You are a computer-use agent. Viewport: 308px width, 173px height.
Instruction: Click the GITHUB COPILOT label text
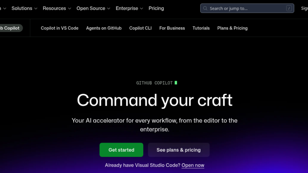click(154, 83)
